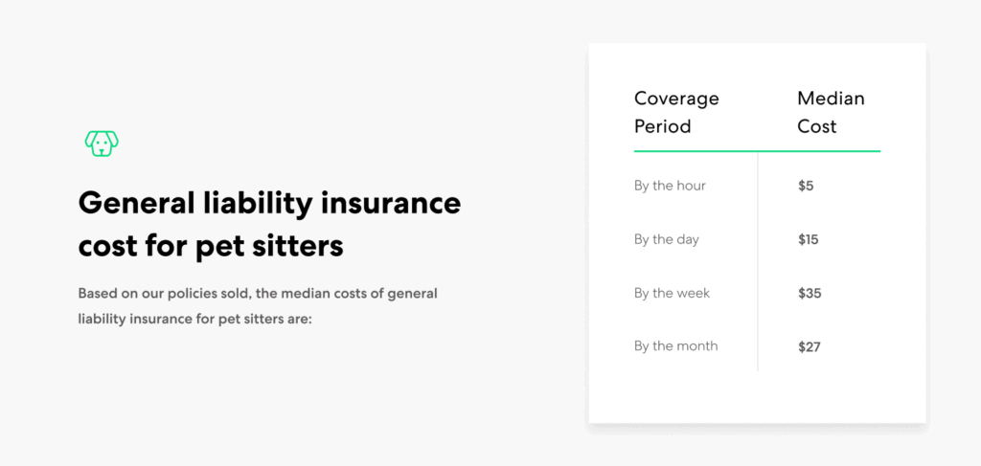This screenshot has width=981, height=466.
Task: Click the $35 weekly cost value
Action: tap(810, 293)
